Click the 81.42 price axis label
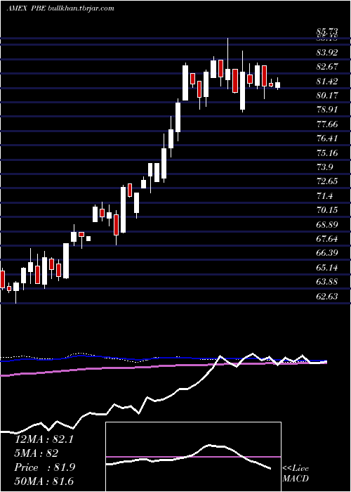351x492 pixels. 327,82
